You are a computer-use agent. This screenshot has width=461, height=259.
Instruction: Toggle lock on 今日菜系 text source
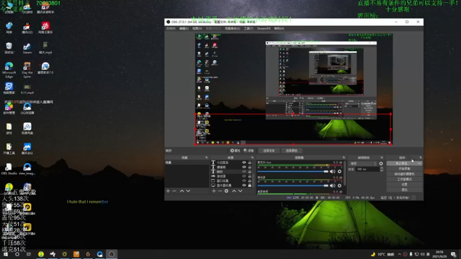(x=250, y=162)
